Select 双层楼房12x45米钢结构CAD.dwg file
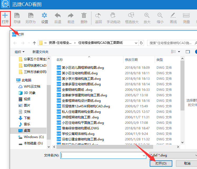Viewport: 197px width, 169px height. [83, 106]
